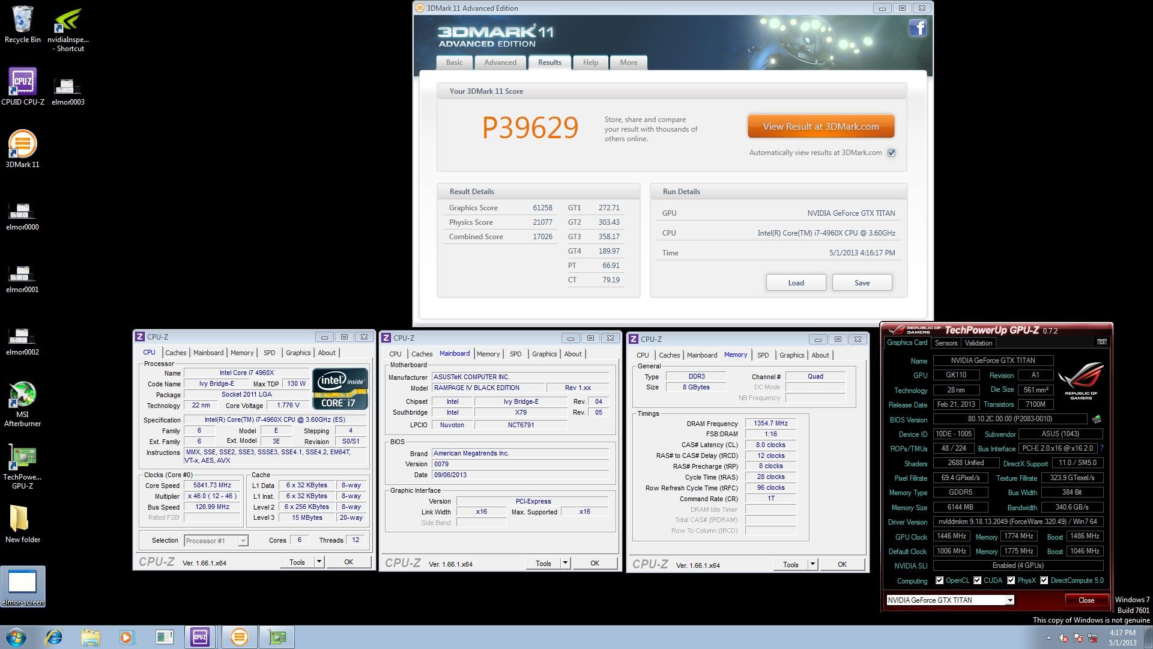Show hidden system tray icons

(x=1049, y=638)
